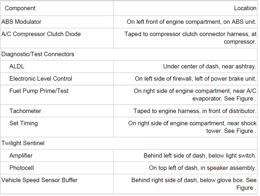Click the ALDL location under center of dash
This screenshot has width=260, height=196.
tap(209, 66)
